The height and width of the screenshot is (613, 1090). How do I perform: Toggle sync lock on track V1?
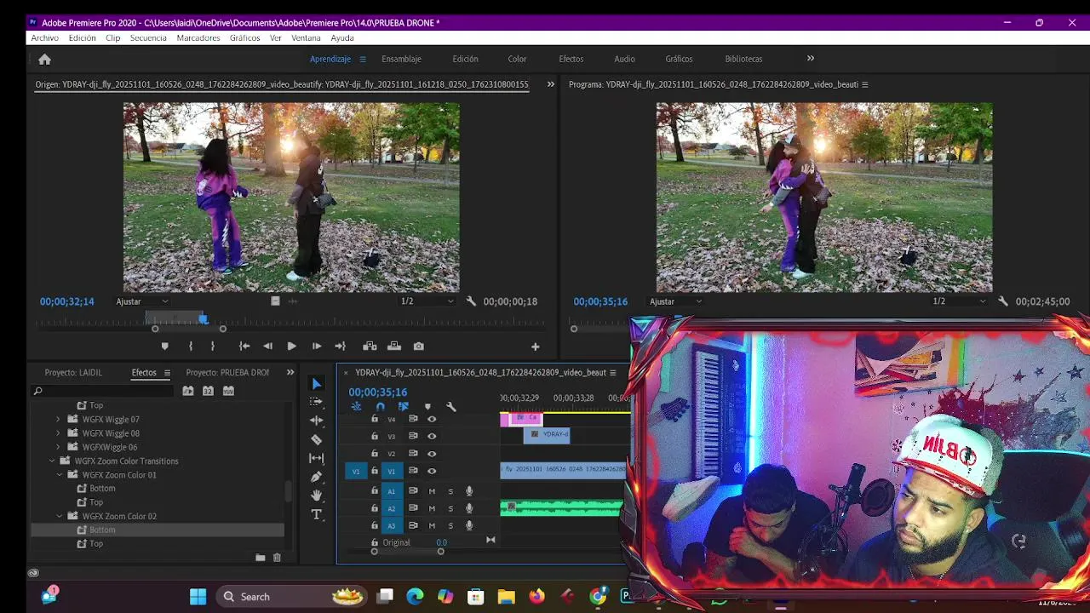413,471
